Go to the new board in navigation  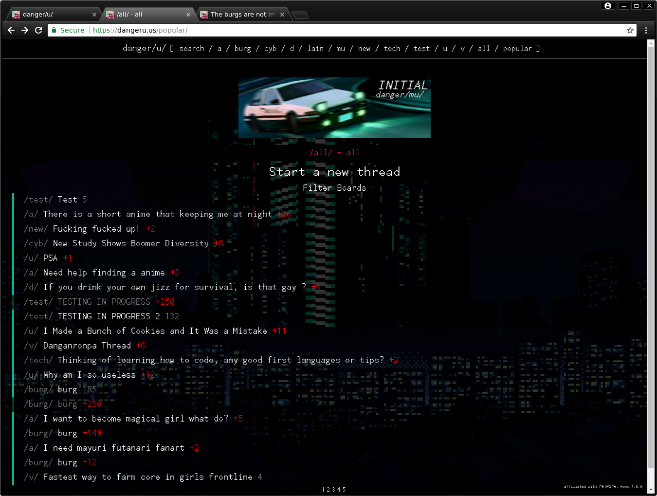[364, 48]
